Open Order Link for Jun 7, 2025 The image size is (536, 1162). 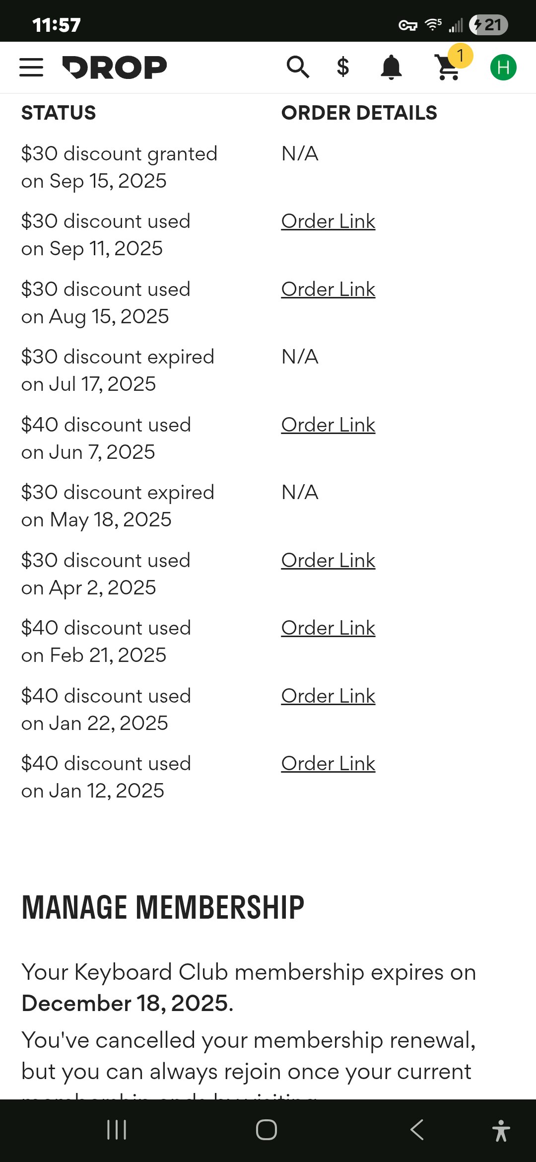pyautogui.click(x=328, y=425)
